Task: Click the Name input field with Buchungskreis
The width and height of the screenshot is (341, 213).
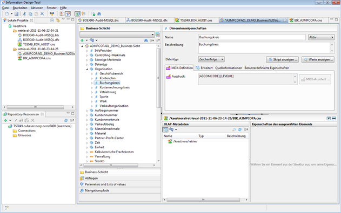Action: point(252,37)
